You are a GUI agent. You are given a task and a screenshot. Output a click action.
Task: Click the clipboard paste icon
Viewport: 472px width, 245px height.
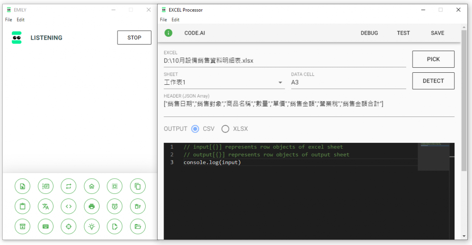23,206
